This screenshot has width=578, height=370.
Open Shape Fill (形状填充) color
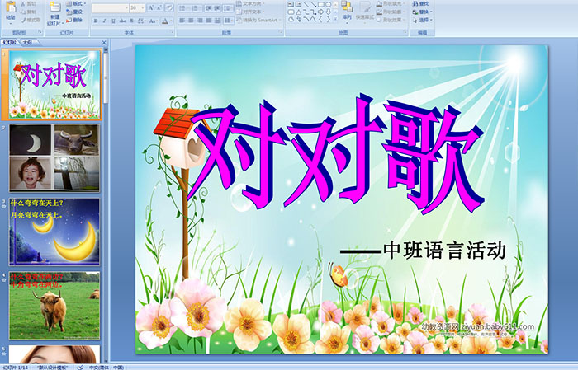pos(390,3)
